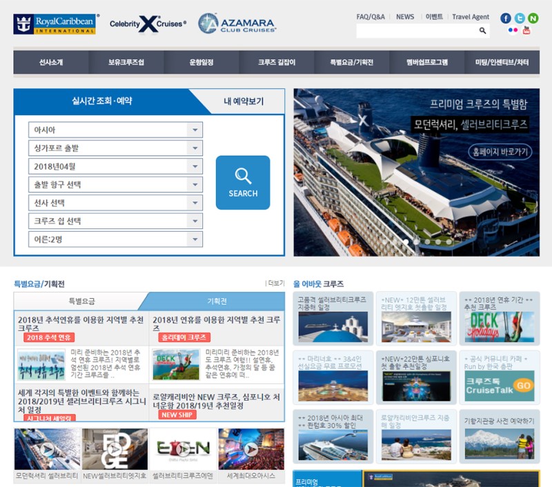
Task: Expand the 크루즈 쉽 선택 dropdown
Action: tap(115, 221)
